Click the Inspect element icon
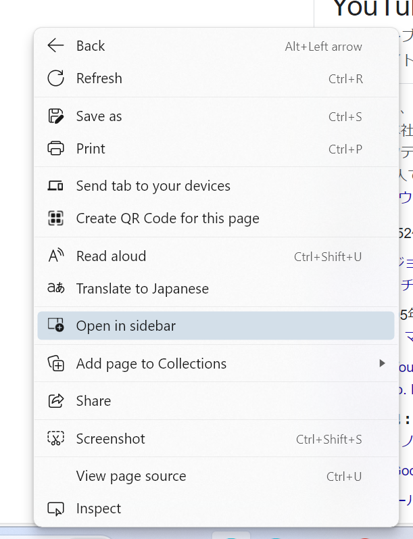 (55, 509)
